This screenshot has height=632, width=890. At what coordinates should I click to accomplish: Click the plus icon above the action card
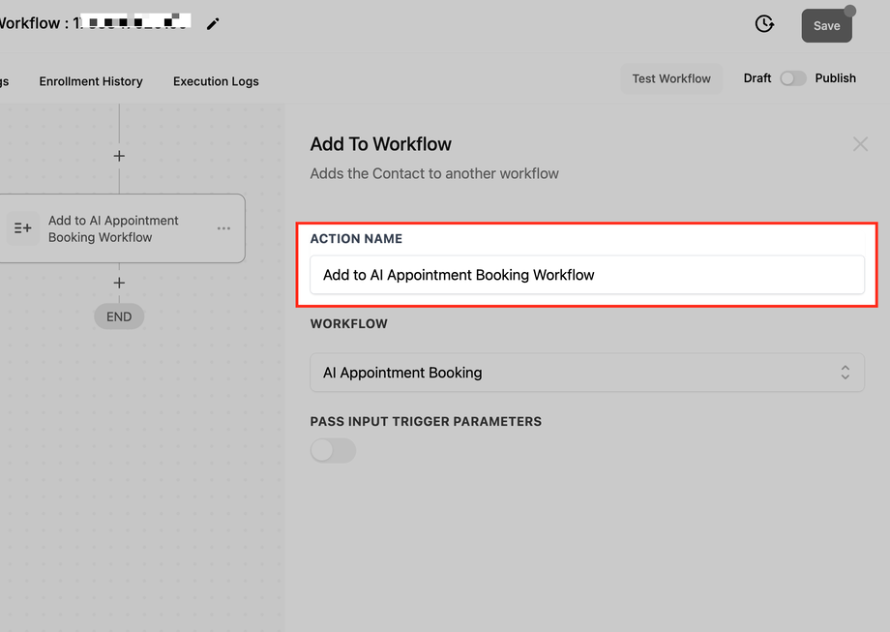pyautogui.click(x=119, y=156)
